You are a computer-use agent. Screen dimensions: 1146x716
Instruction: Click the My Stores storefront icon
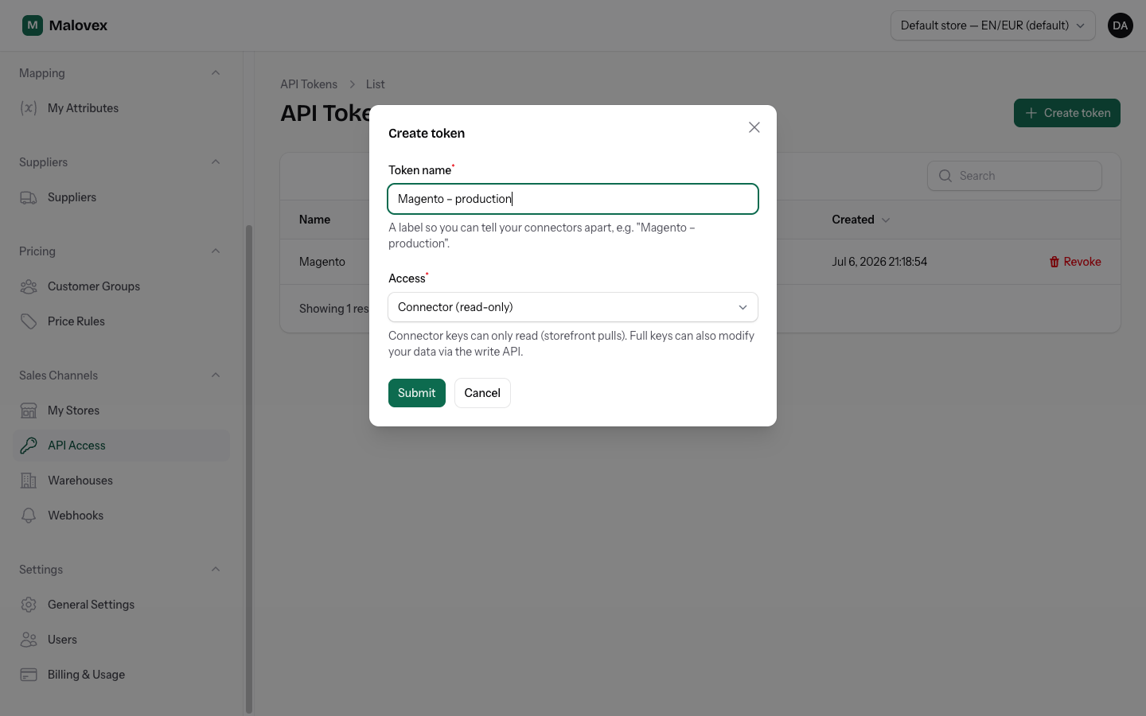tap(29, 411)
